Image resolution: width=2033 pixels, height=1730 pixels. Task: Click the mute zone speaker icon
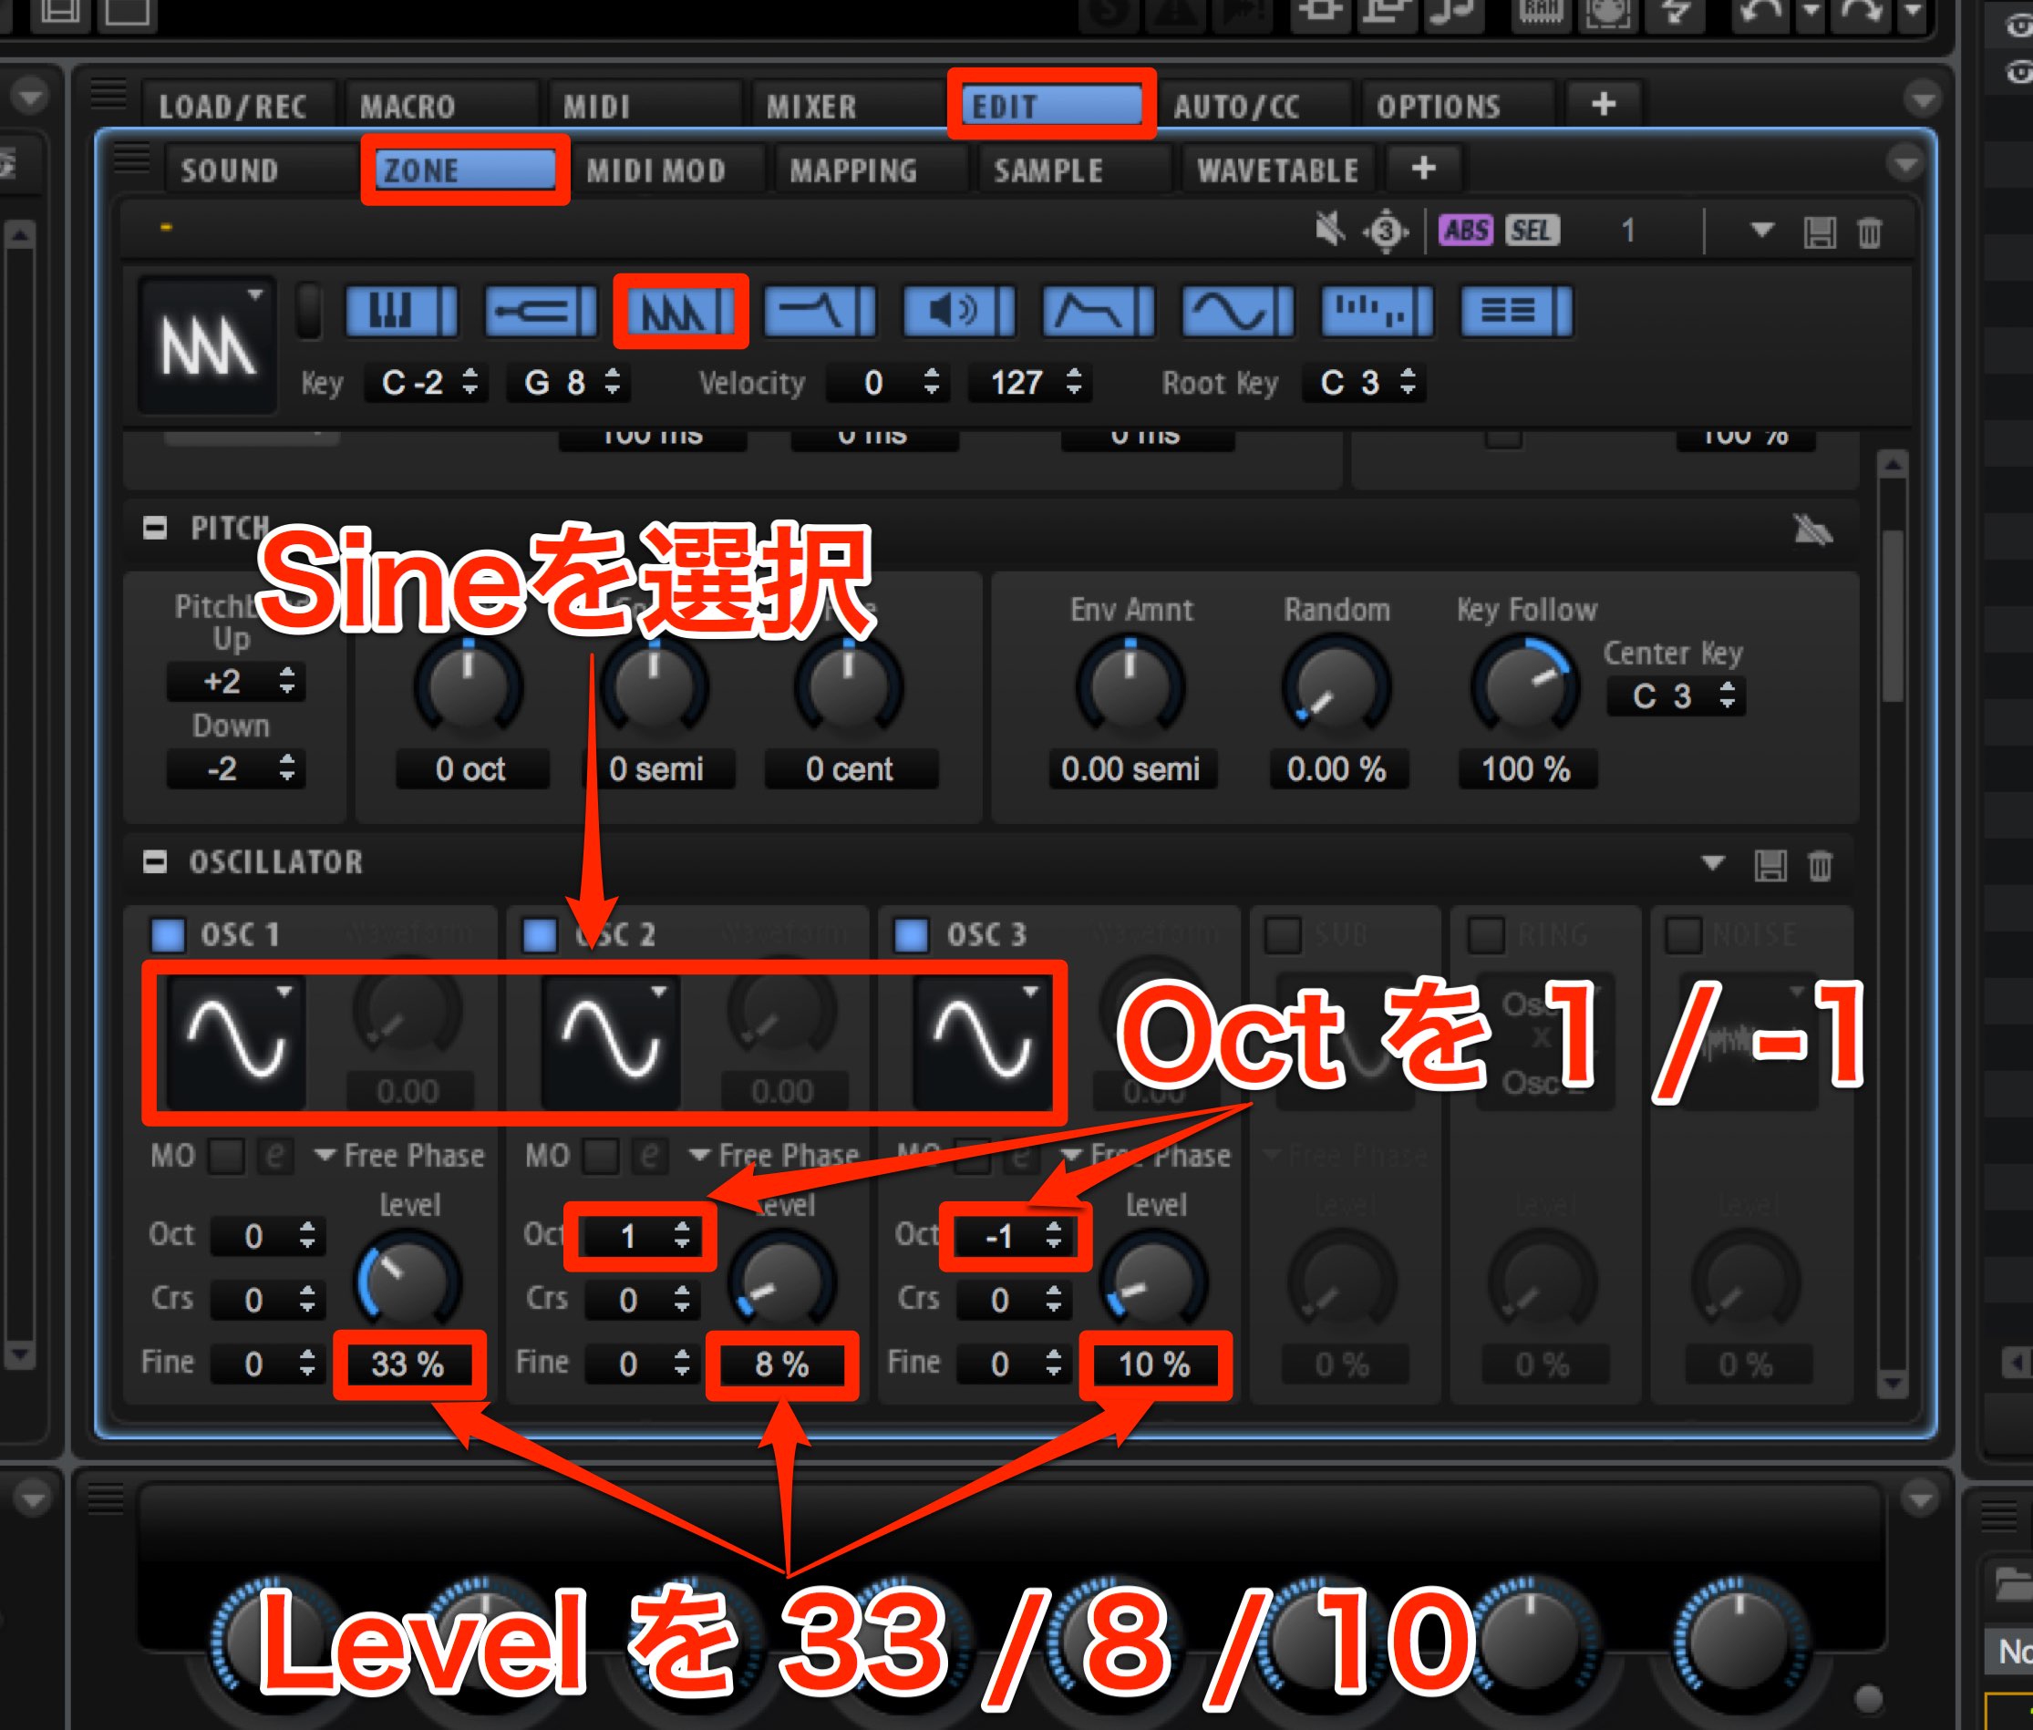point(1330,231)
